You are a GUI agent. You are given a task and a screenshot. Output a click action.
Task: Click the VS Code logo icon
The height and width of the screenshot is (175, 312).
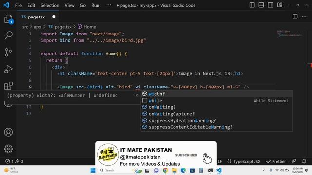tap(6, 5)
